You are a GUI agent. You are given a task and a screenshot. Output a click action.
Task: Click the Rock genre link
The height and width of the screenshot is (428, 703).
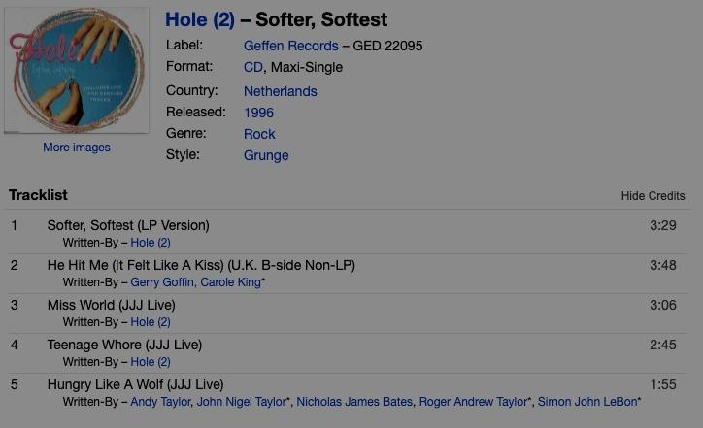(x=259, y=134)
